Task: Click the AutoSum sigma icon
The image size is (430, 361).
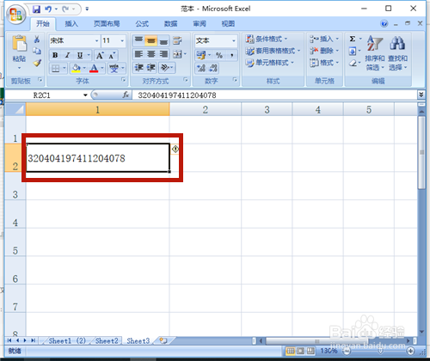Action: click(353, 39)
